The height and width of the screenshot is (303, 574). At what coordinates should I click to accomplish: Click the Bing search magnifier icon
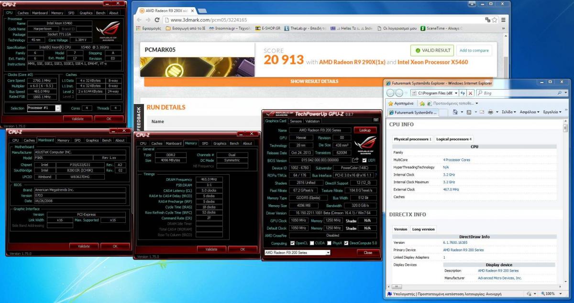click(559, 93)
